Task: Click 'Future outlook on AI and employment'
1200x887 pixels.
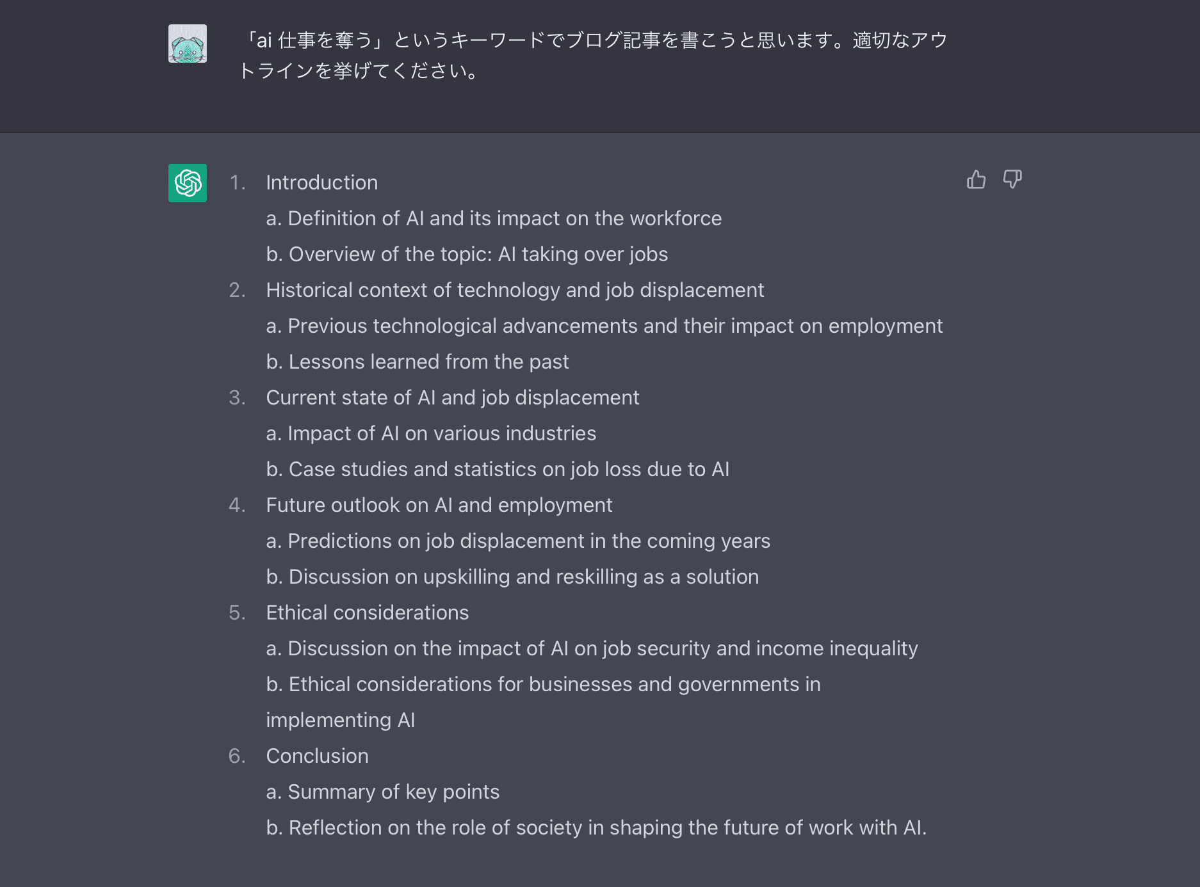Action: point(439,505)
